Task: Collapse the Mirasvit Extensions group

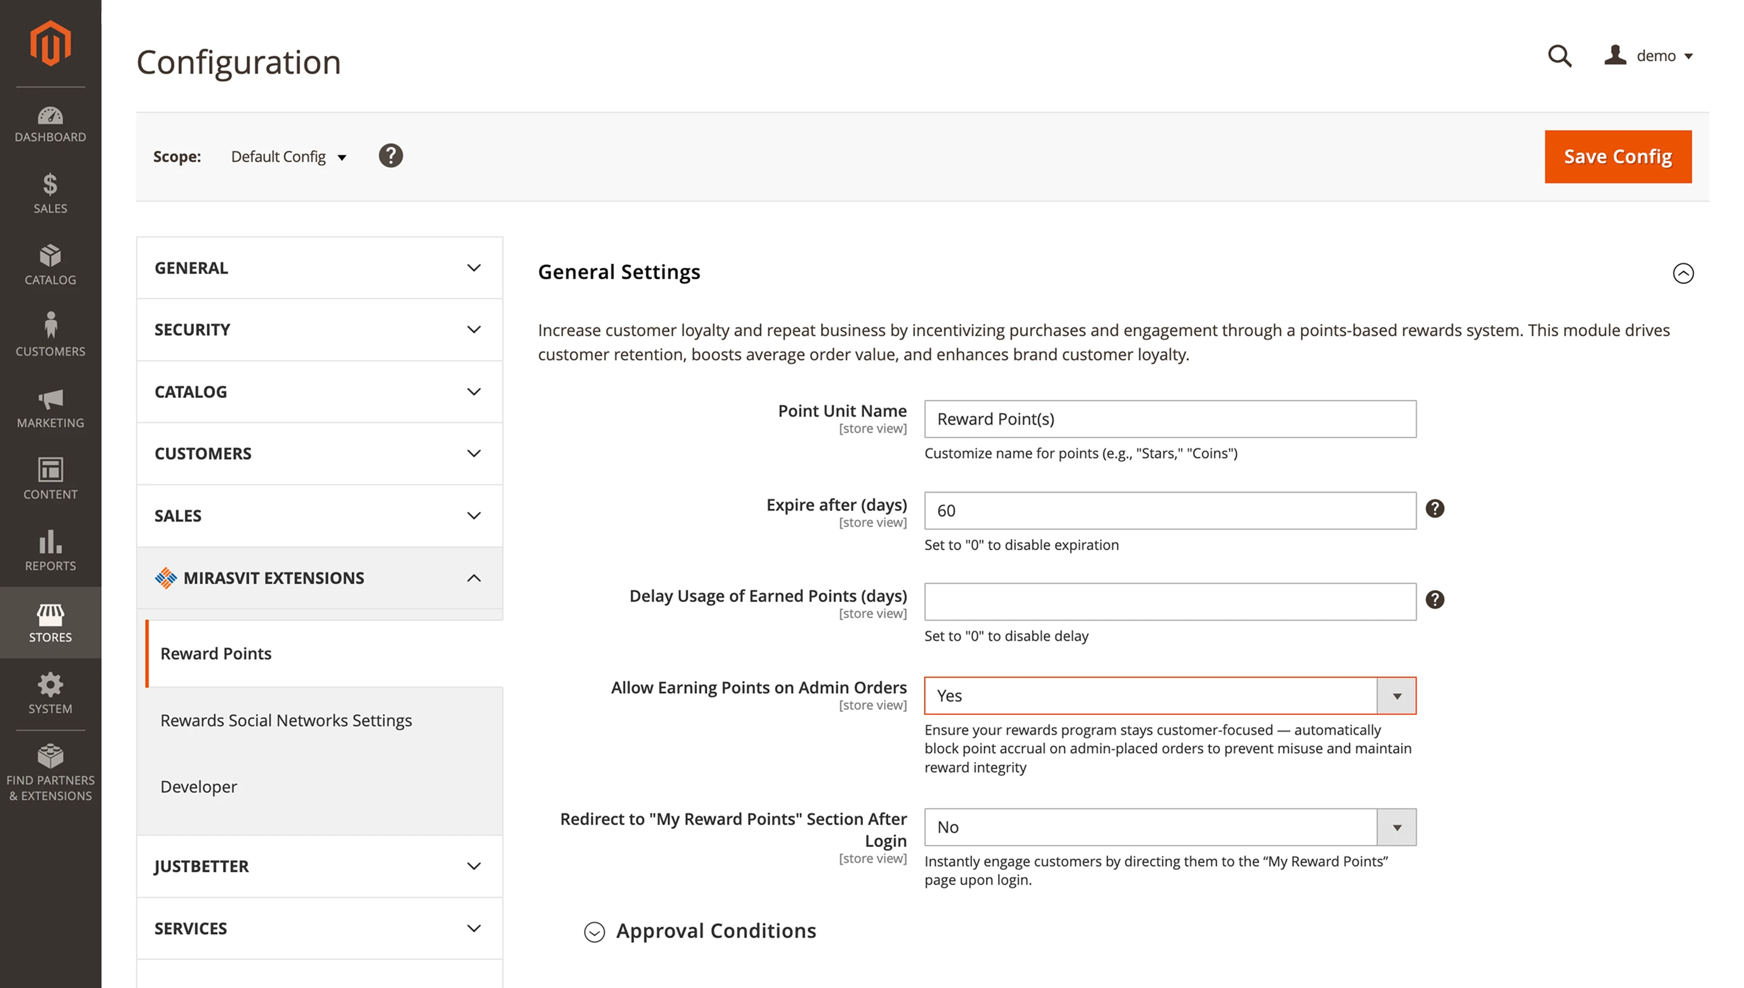Action: [474, 578]
